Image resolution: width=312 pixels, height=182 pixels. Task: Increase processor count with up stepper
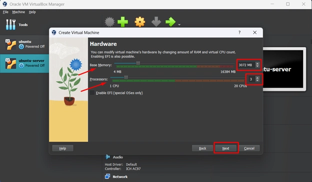pyautogui.click(x=257, y=77)
